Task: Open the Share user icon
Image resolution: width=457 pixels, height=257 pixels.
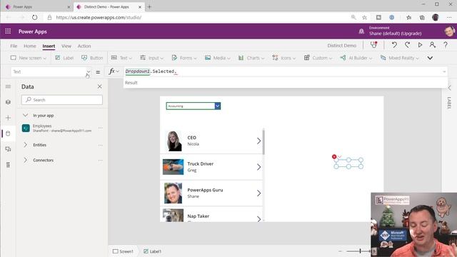Action: [x=433, y=45]
